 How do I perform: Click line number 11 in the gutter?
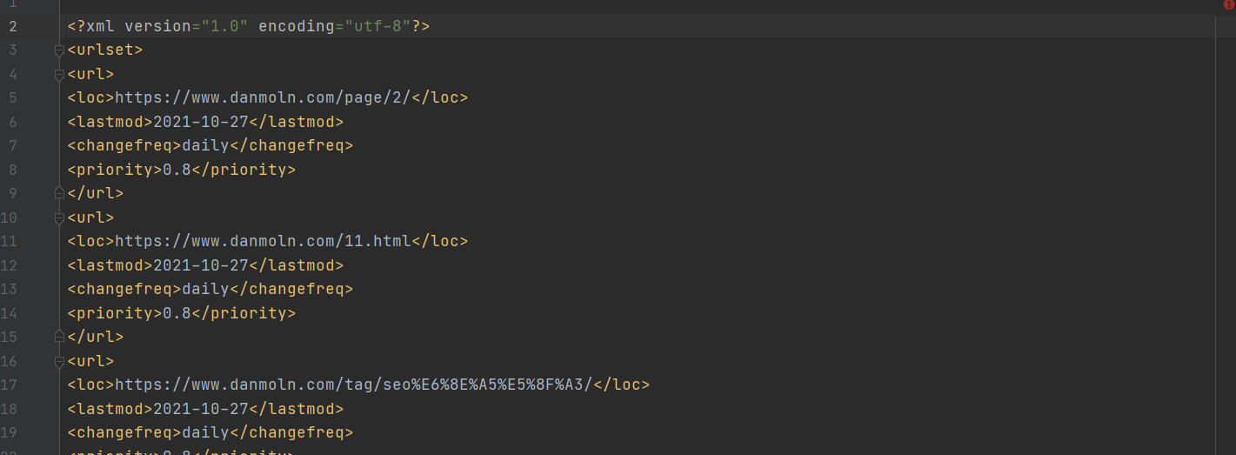pos(9,241)
